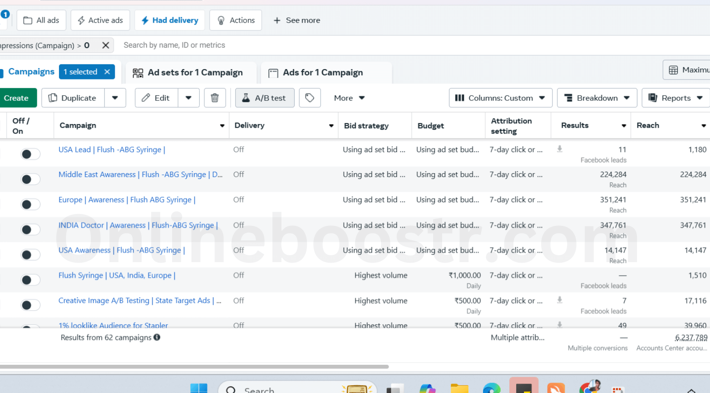Open Windows Start menu in taskbar

click(198, 388)
